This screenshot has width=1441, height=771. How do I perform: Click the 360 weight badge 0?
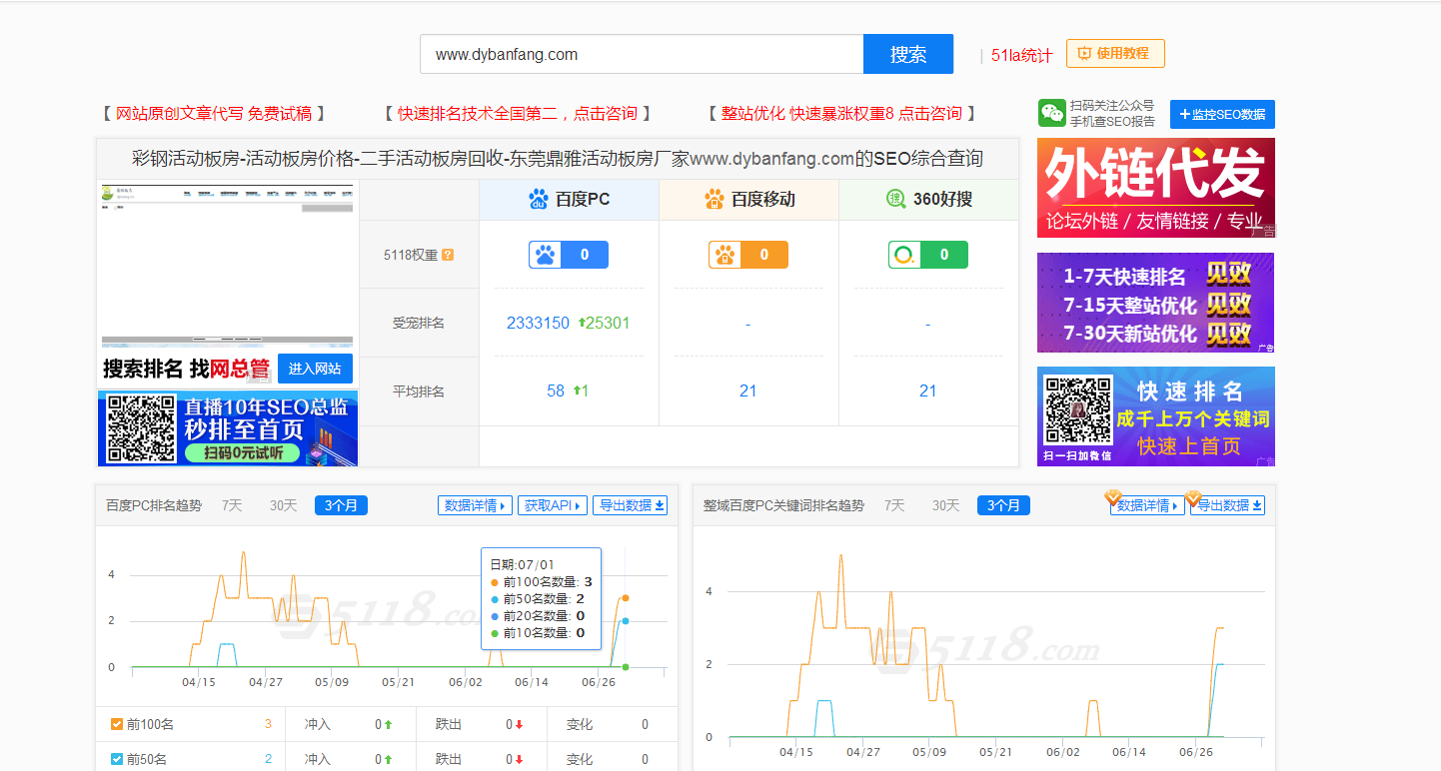[928, 255]
